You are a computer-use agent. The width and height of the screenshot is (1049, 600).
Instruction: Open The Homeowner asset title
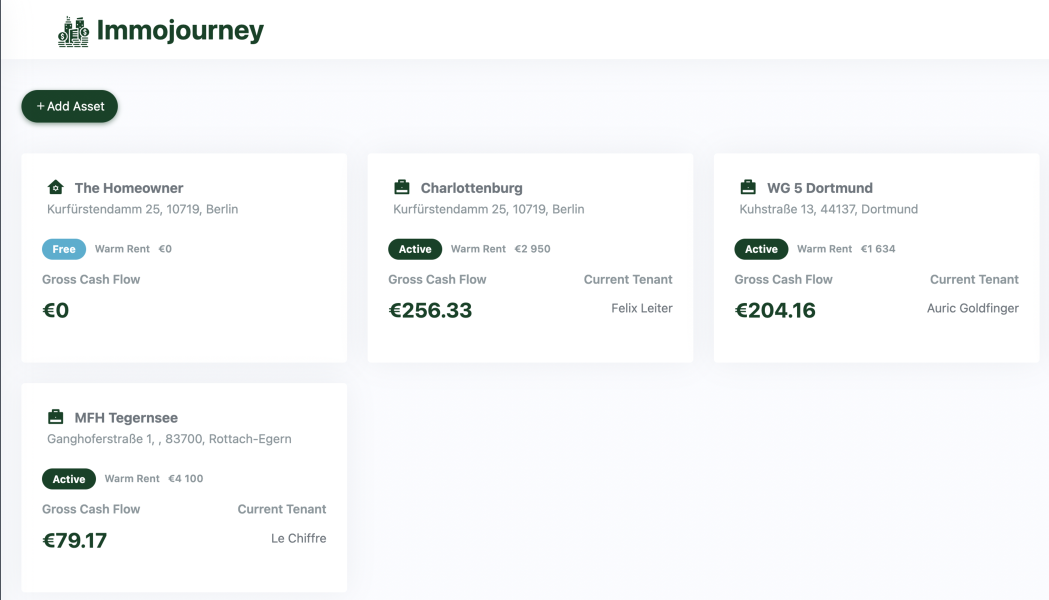pyautogui.click(x=129, y=188)
